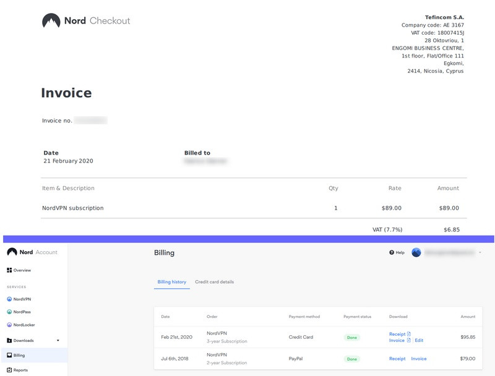495x376 pixels.
Task: Click the Nord Account mountain logo
Action: pos(12,252)
